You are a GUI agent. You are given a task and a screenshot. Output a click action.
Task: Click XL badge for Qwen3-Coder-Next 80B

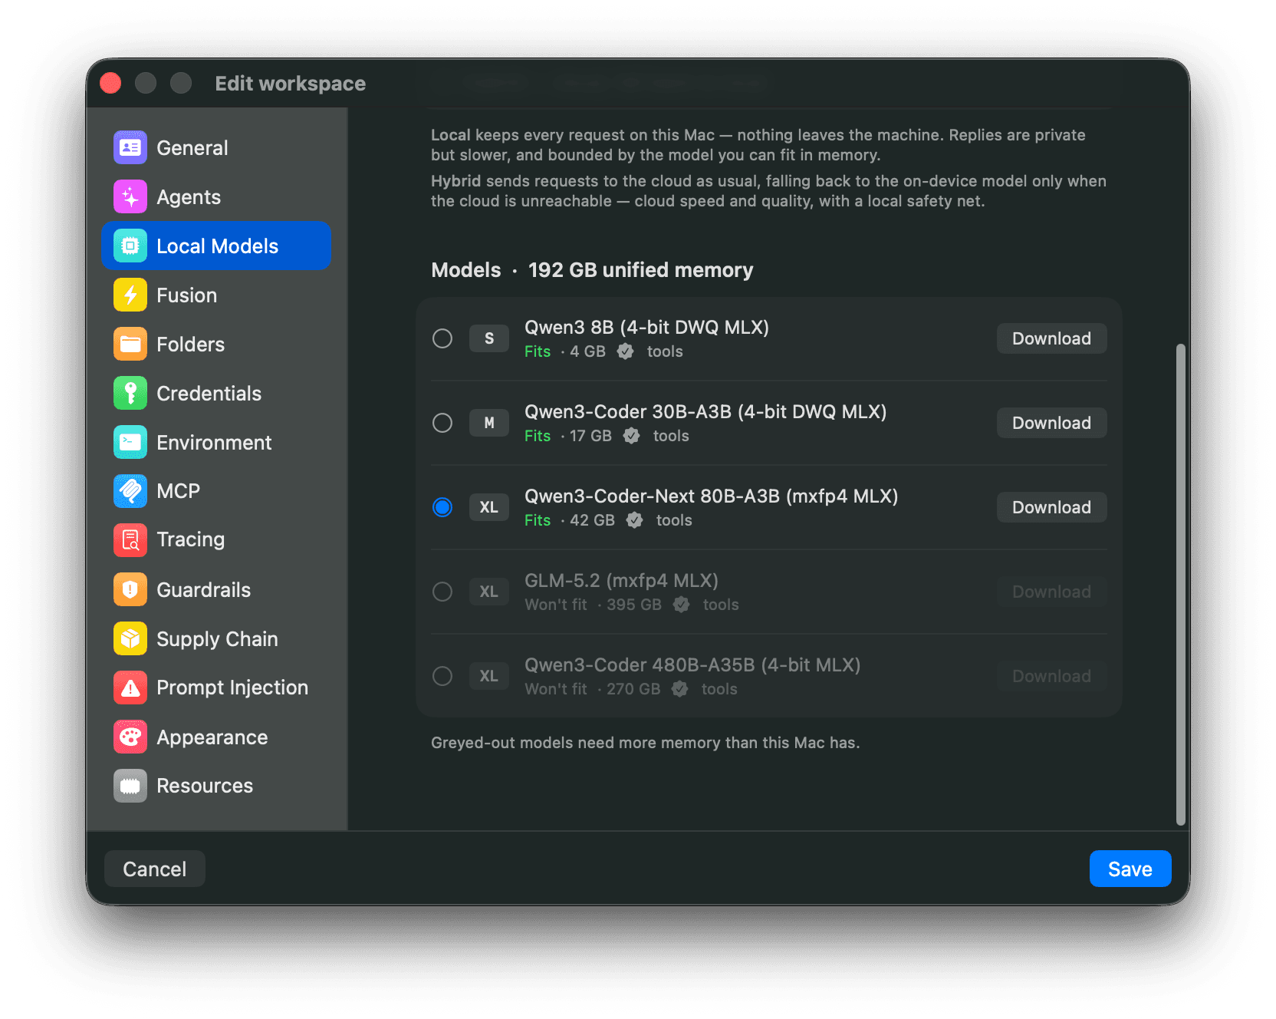pyautogui.click(x=489, y=507)
